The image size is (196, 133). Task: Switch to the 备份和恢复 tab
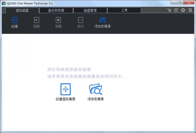click(56, 10)
